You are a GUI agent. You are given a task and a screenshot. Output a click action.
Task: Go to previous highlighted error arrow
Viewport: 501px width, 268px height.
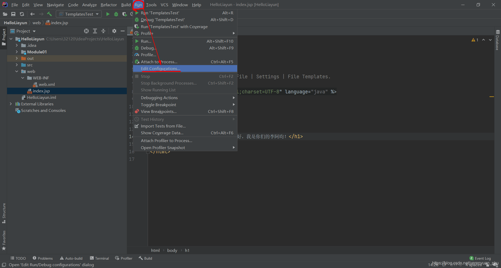point(484,40)
